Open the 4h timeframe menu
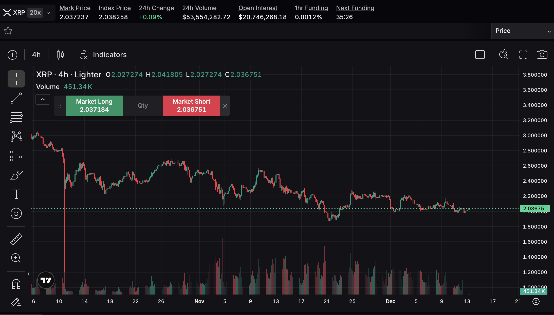This screenshot has height=315, width=554. (x=36, y=55)
